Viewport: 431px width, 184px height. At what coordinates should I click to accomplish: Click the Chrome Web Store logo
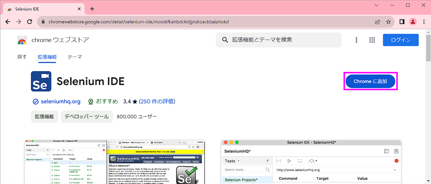[22, 40]
